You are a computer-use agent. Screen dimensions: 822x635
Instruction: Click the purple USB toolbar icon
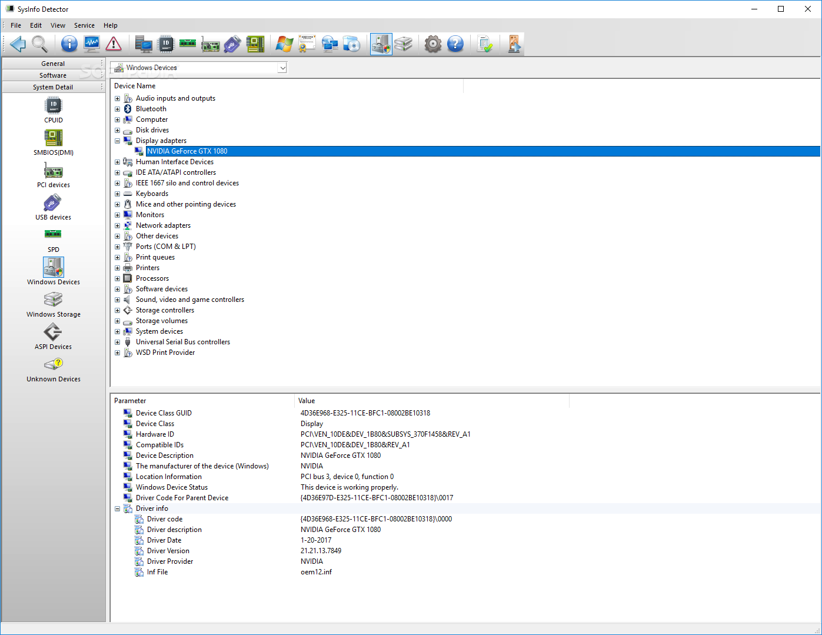pyautogui.click(x=232, y=44)
